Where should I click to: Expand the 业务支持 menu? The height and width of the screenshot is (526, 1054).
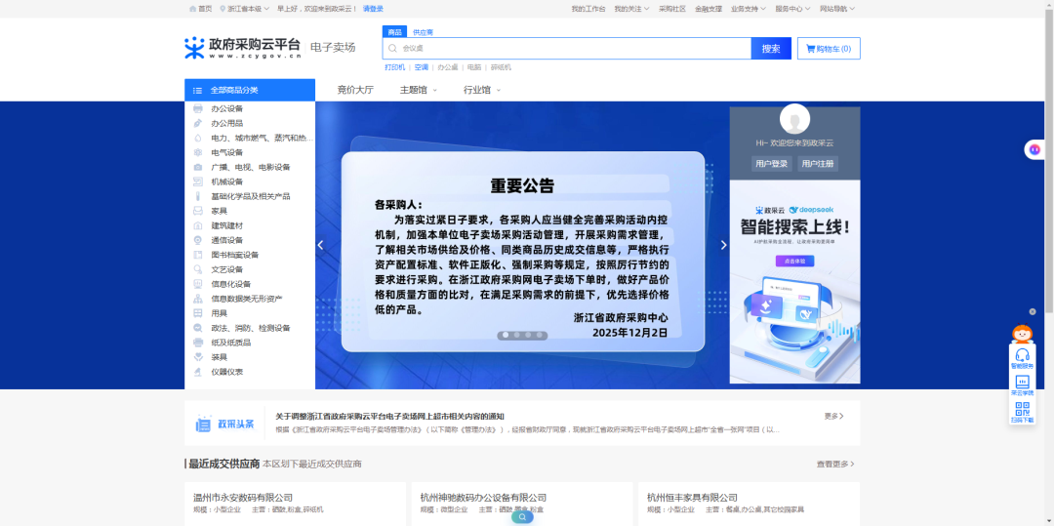point(749,9)
